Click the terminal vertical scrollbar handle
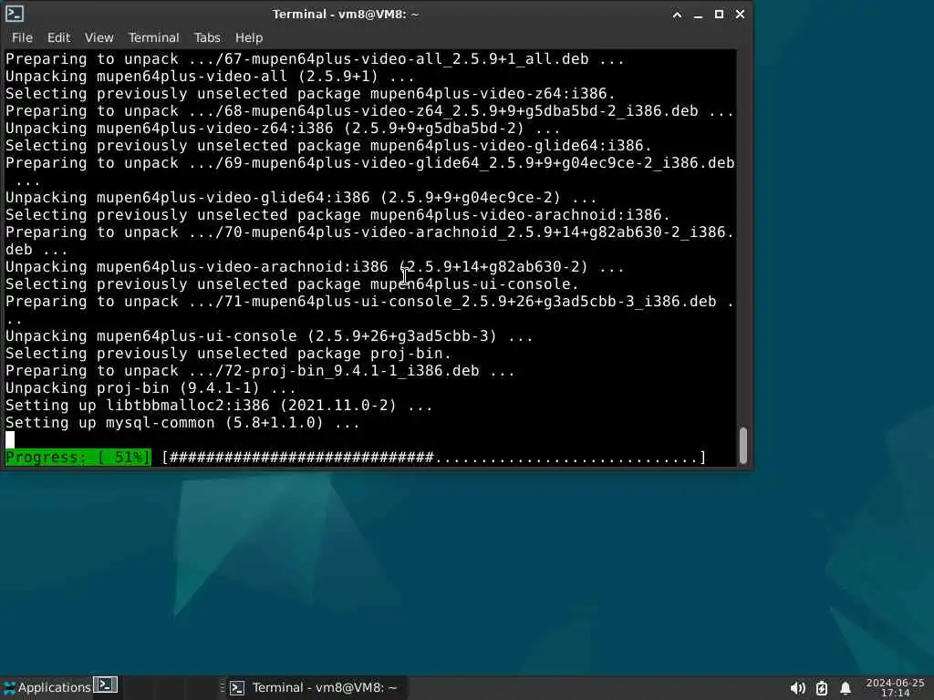Image resolution: width=934 pixels, height=700 pixels. click(x=742, y=445)
